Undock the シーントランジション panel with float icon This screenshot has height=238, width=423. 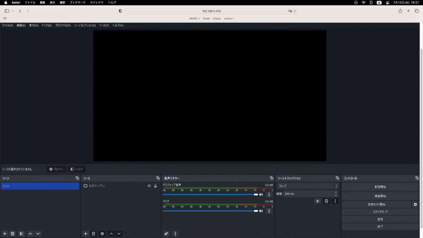coord(337,178)
